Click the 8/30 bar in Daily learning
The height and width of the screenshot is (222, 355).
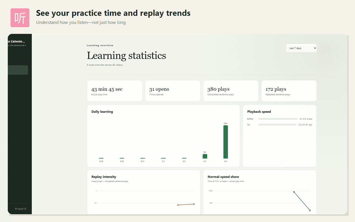tap(122, 158)
